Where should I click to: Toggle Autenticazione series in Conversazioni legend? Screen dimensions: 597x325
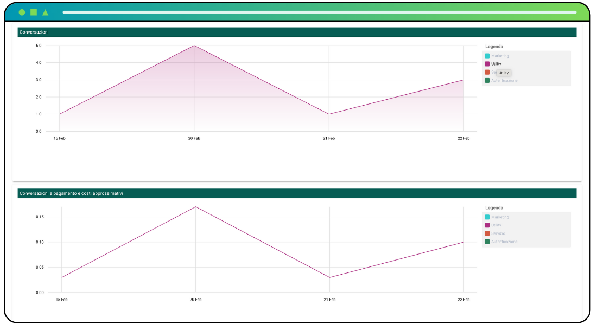504,81
